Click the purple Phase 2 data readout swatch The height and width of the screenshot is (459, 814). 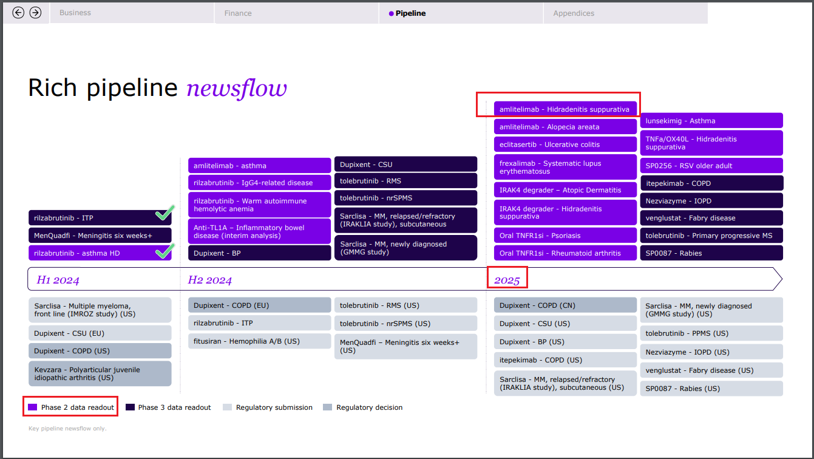point(33,407)
